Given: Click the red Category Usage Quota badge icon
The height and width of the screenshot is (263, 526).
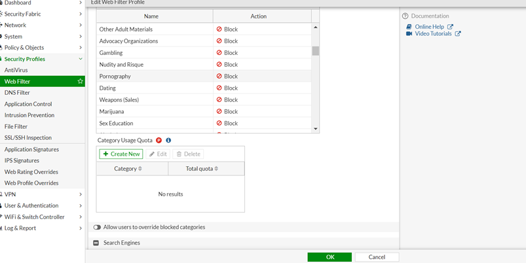Looking at the screenshot, I should [159, 141].
